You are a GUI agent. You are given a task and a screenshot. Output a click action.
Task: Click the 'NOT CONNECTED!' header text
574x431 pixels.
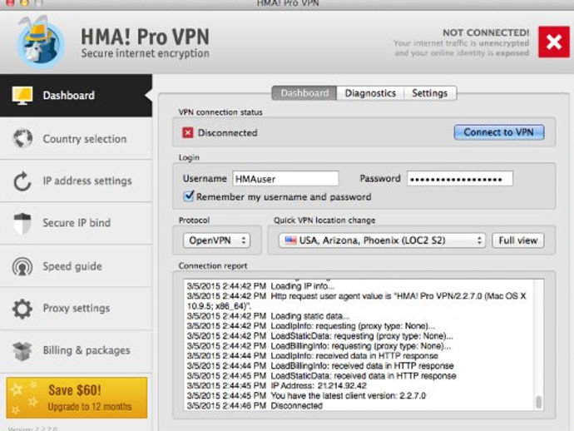coord(486,32)
